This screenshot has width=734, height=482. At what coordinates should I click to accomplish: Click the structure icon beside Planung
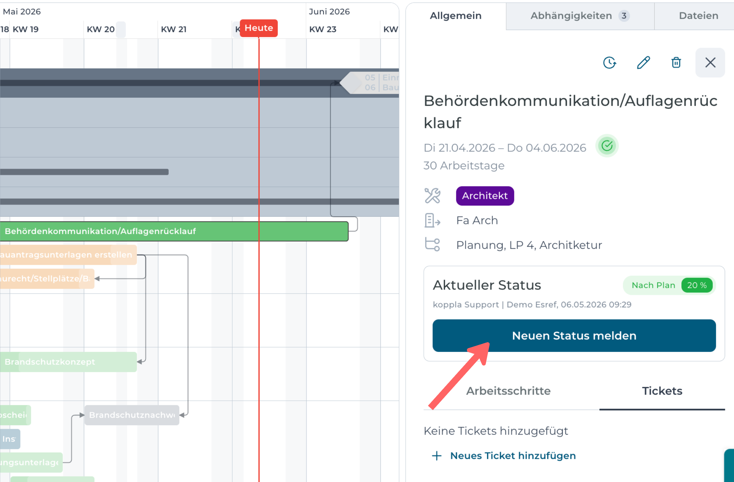[x=432, y=244]
